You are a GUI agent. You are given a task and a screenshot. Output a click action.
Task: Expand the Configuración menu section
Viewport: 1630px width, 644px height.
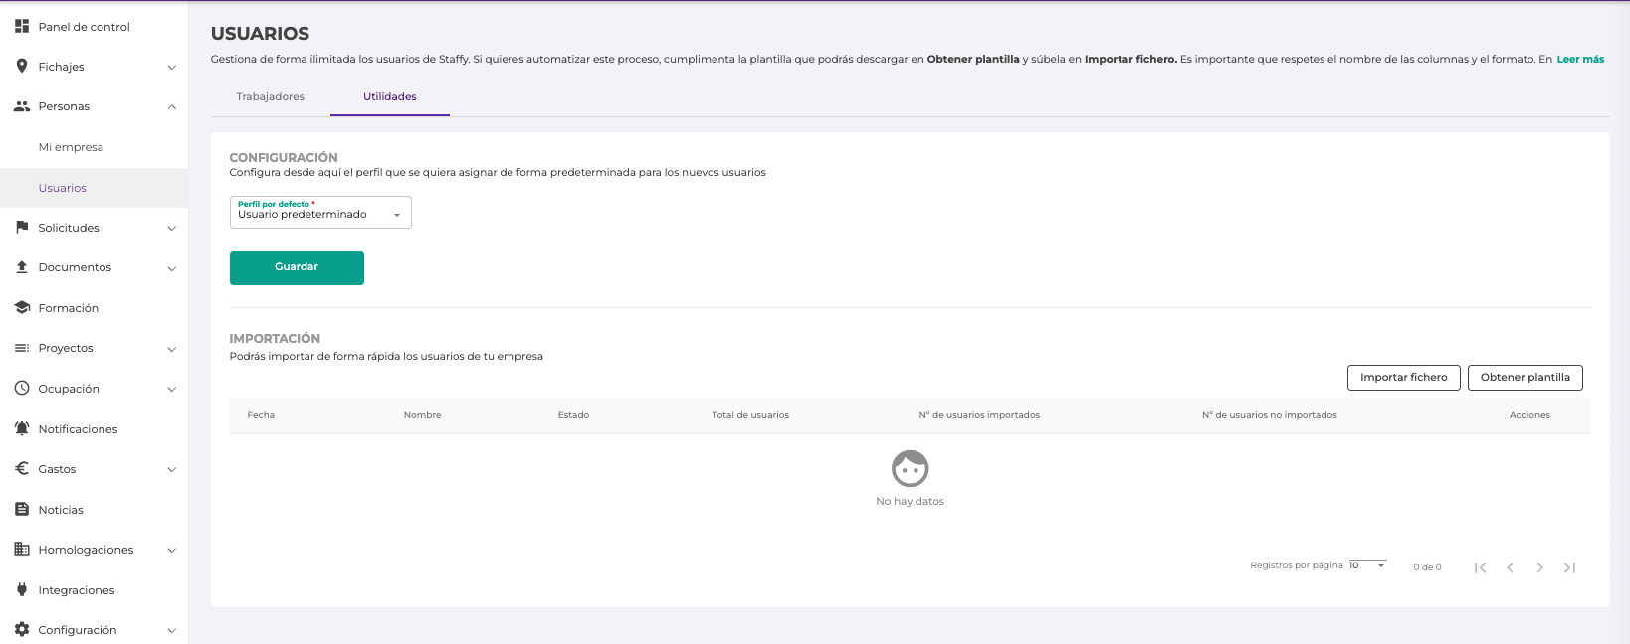pyautogui.click(x=171, y=630)
